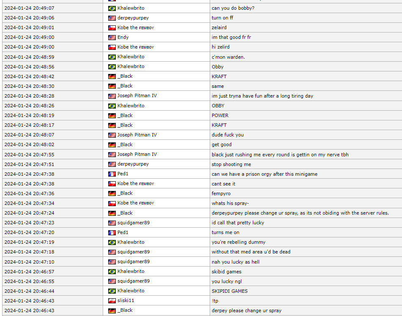402x316 pixels.
Task: Click the flag in Kobe's "zelaird" row
Action: coord(112,27)
